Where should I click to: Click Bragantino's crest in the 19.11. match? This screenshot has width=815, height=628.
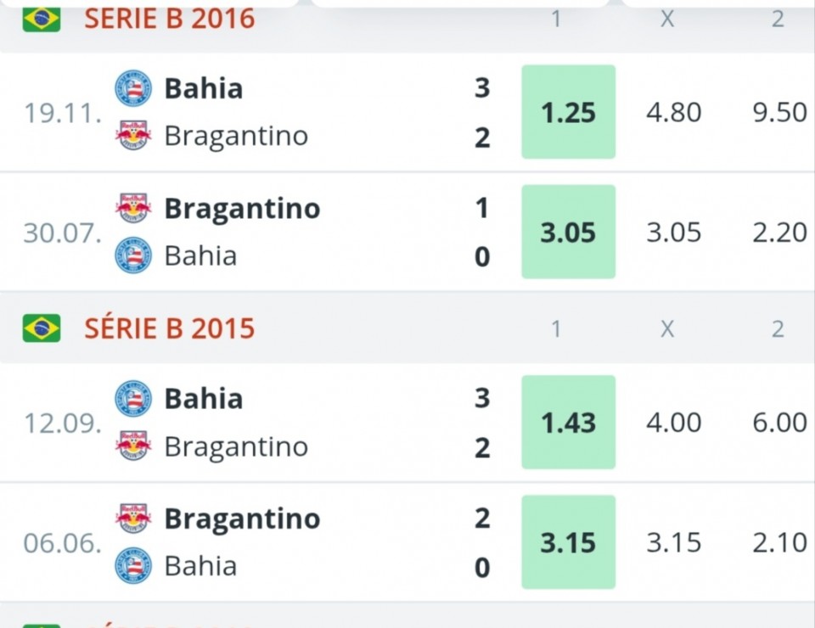click(133, 136)
